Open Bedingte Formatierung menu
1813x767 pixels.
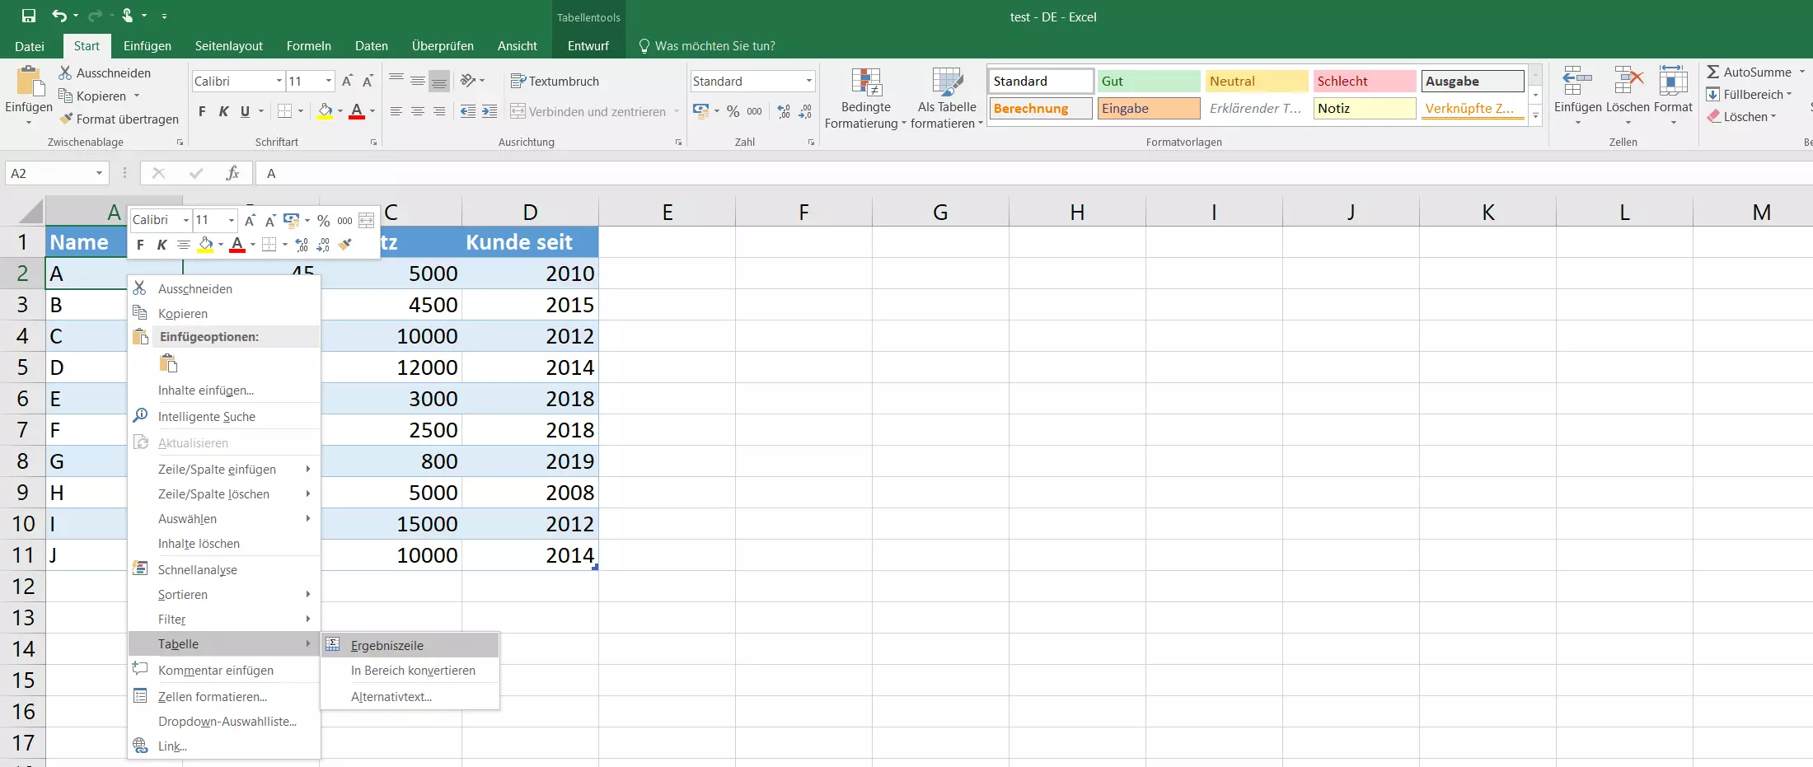coord(865,97)
